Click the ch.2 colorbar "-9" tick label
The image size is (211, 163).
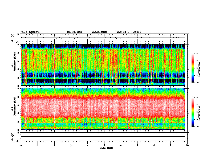pyautogui.click(x=197, y=119)
